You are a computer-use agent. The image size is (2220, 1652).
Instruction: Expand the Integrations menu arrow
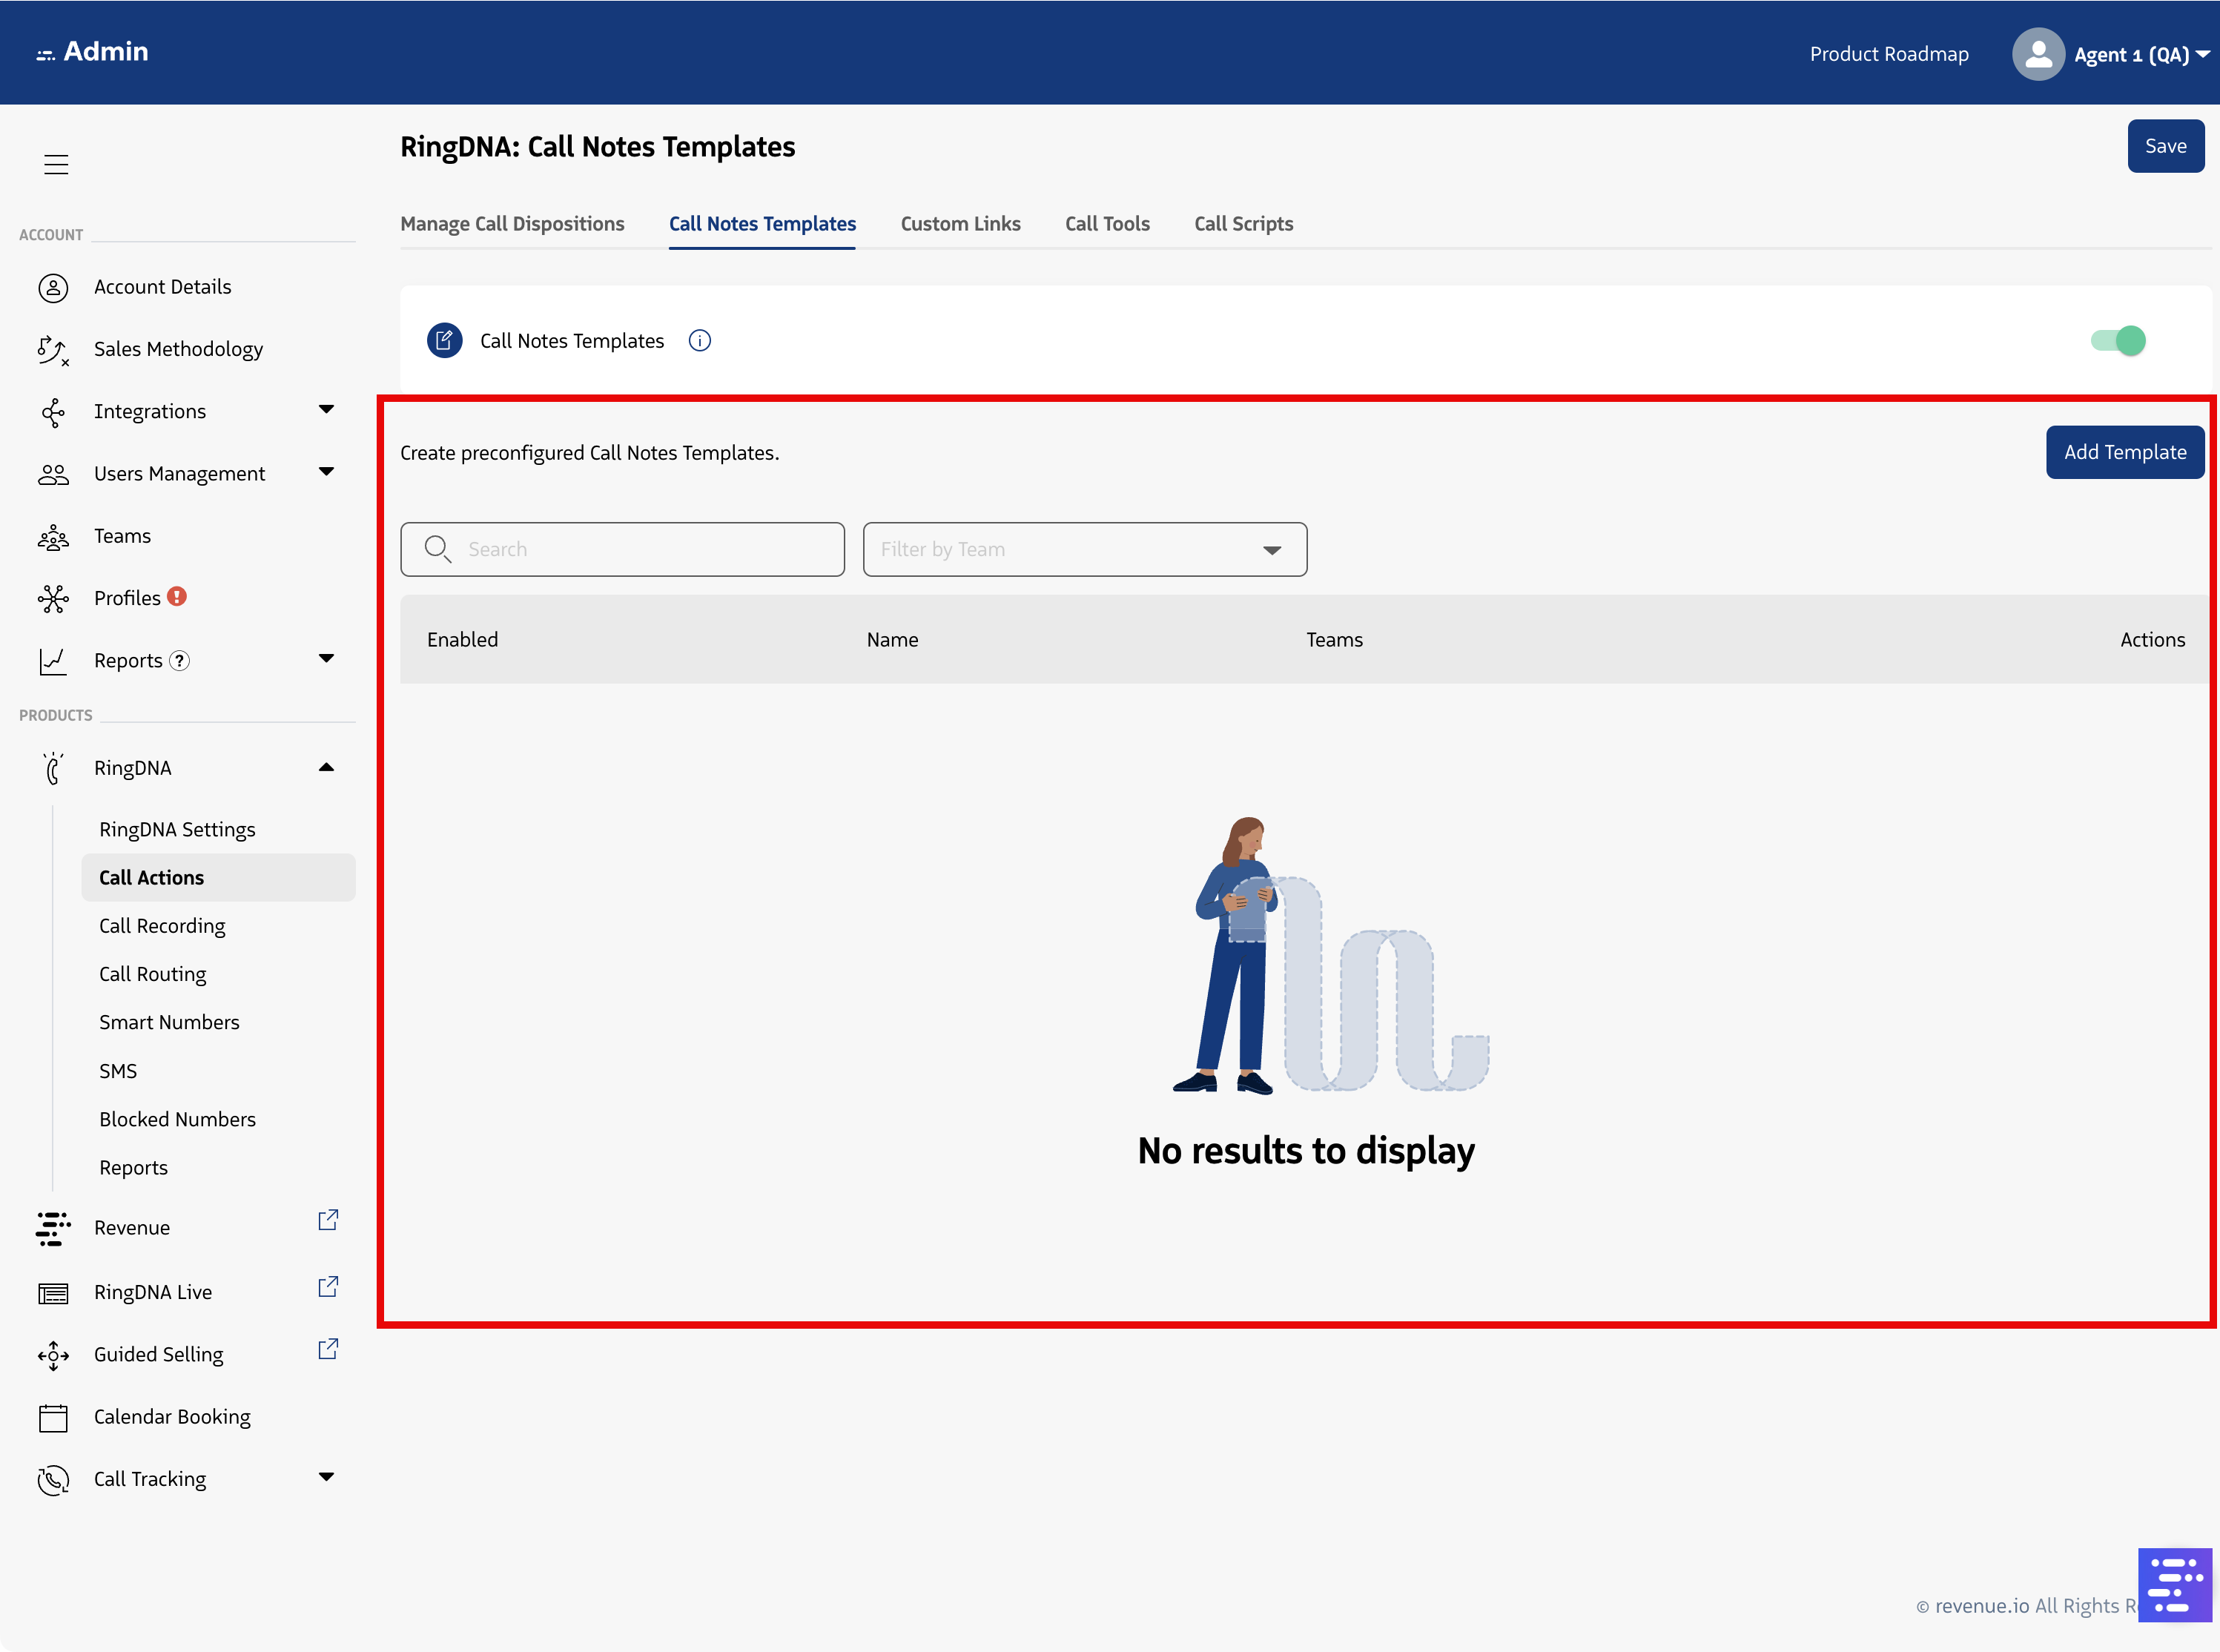[326, 409]
